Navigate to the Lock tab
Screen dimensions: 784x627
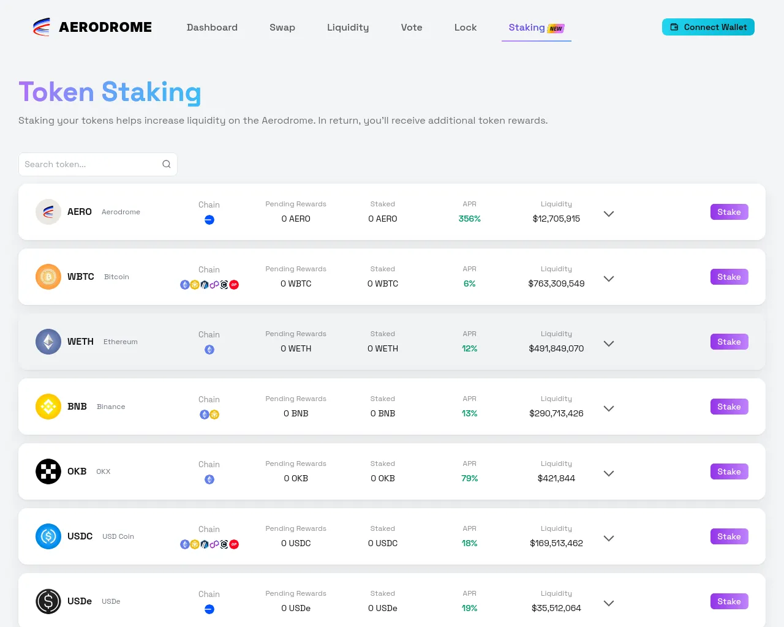click(466, 28)
